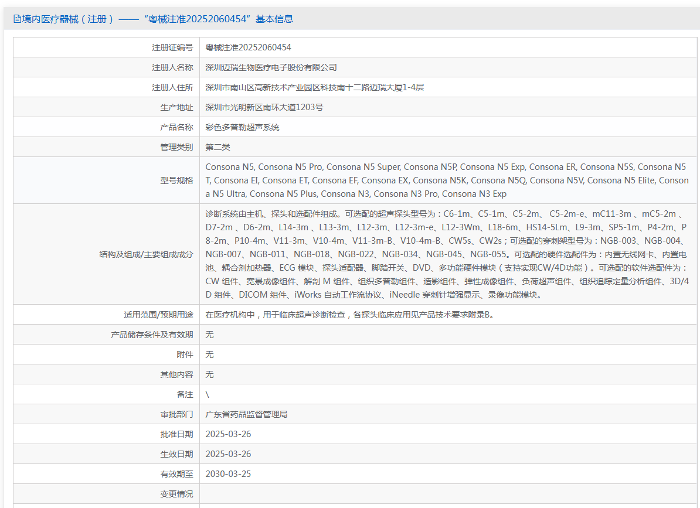Click the label '管理类别'
Image resolution: width=700 pixels, height=508 pixels.
pos(176,147)
